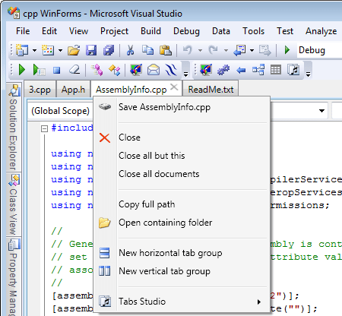Open the Class View side panel
The image size is (342, 316).
pyautogui.click(x=14, y=204)
